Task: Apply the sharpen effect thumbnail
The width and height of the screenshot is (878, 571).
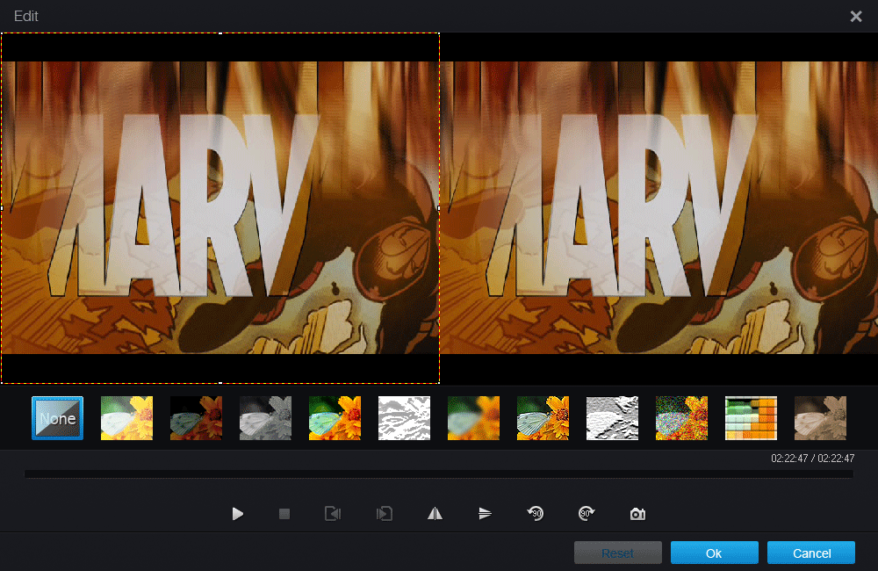Action: coord(543,418)
